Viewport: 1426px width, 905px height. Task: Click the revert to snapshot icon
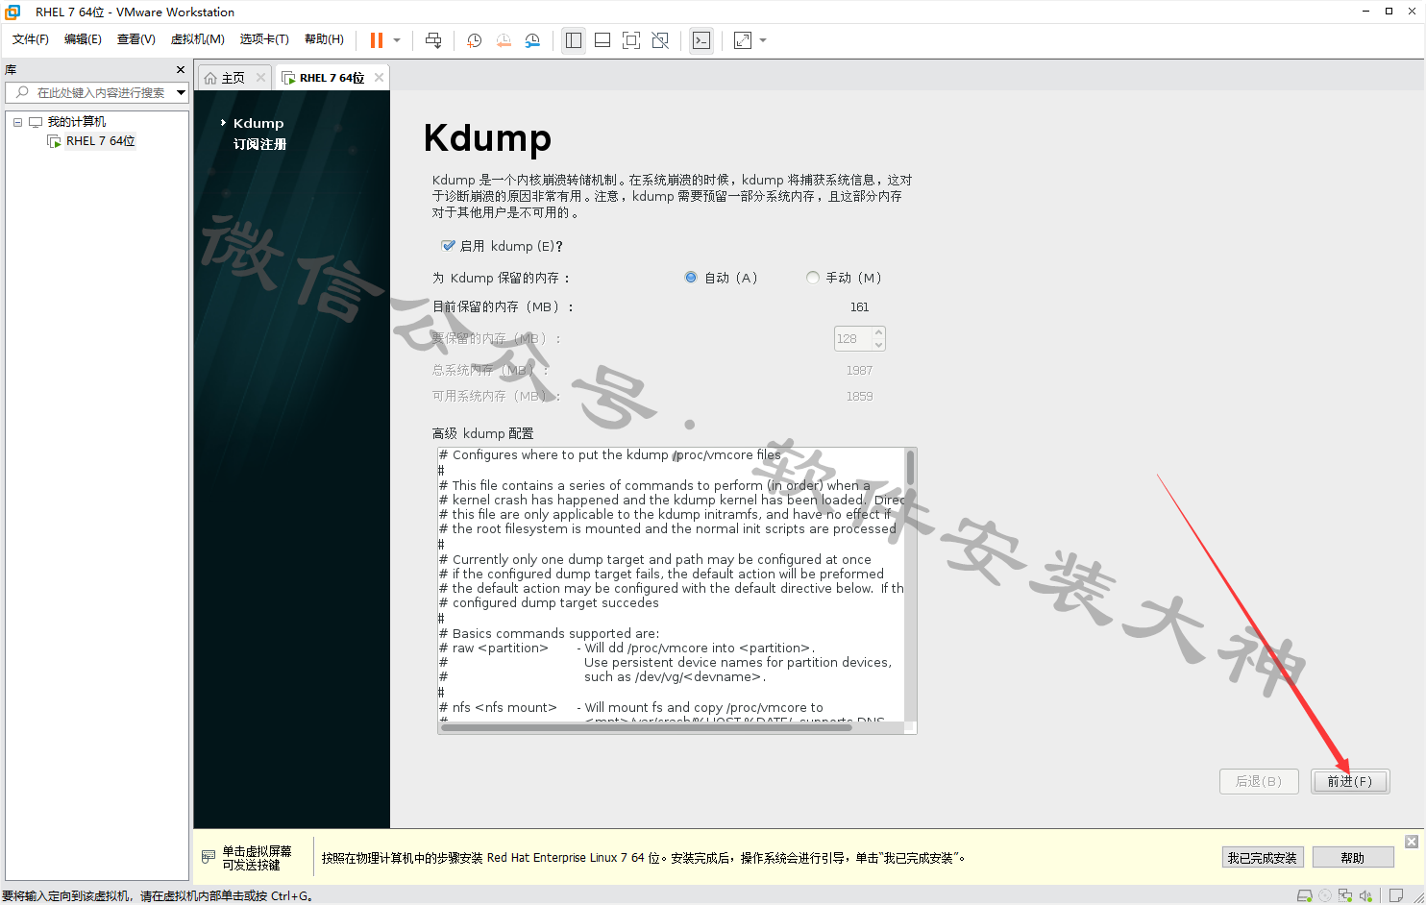504,40
